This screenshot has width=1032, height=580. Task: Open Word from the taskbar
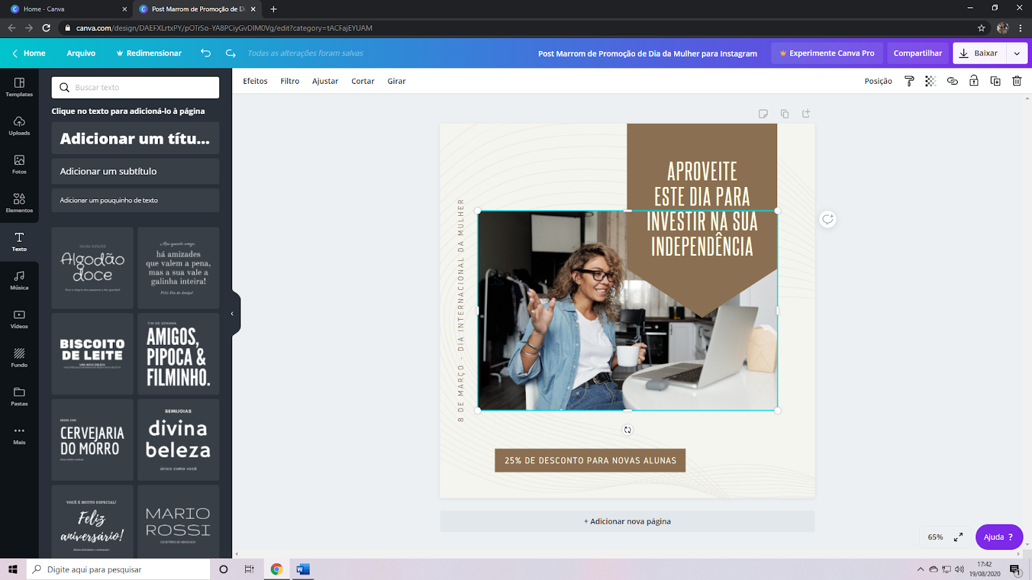click(x=303, y=569)
